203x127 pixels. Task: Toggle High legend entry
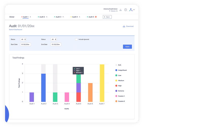click(119, 86)
